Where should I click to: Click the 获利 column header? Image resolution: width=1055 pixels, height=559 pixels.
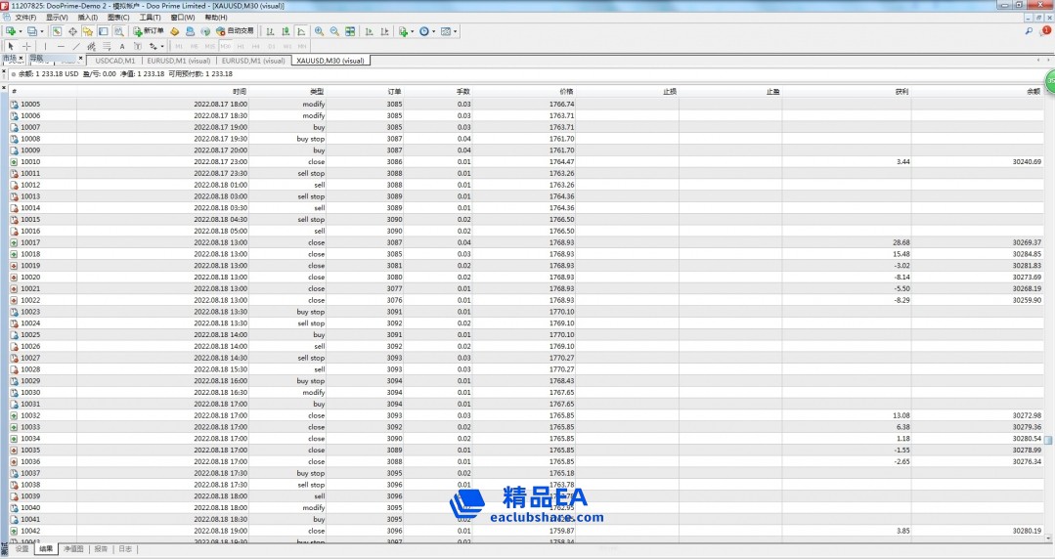901,91
